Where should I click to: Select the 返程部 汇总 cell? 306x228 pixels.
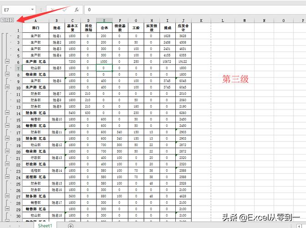(36, 177)
